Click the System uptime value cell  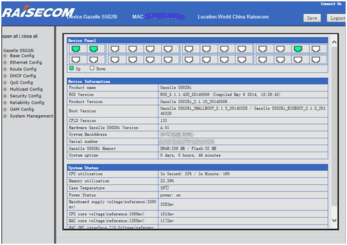[x=243, y=156]
